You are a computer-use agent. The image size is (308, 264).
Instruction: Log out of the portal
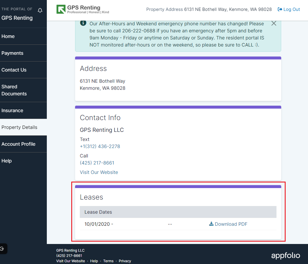pyautogui.click(x=289, y=9)
